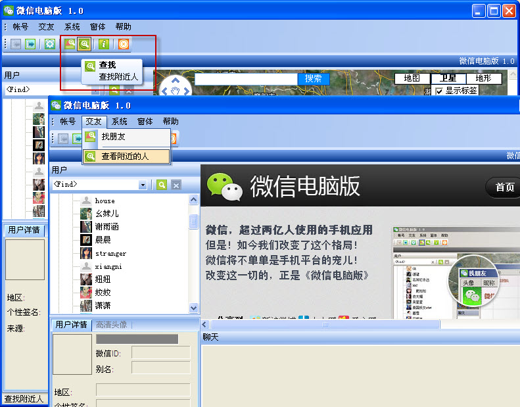Open 帐号 menu in front window
The width and height of the screenshot is (520, 407).
tap(68, 122)
